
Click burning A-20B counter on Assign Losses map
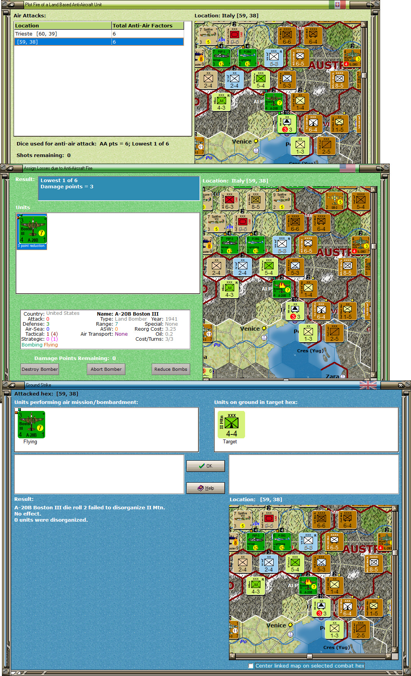[x=282, y=289]
